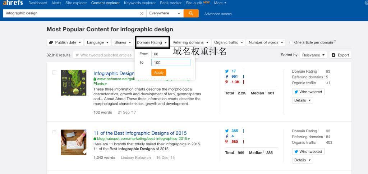This screenshot has width=368, height=174.
Task: Open the Advanced search link
Action: tap(218, 14)
